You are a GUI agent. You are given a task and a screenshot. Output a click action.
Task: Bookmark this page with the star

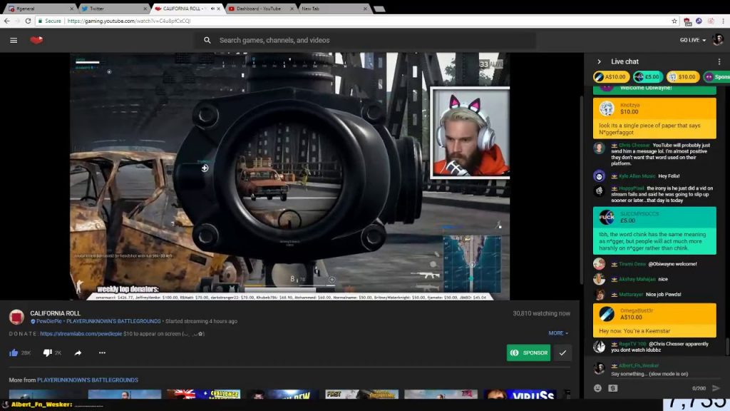point(674,21)
